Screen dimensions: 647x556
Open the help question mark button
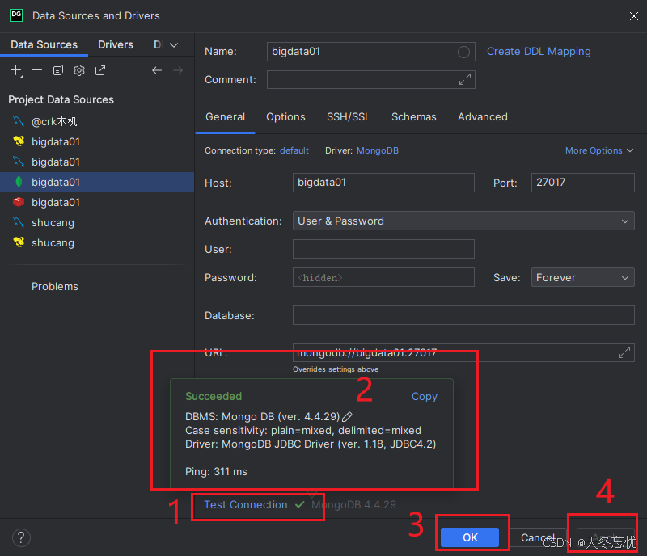tap(22, 537)
